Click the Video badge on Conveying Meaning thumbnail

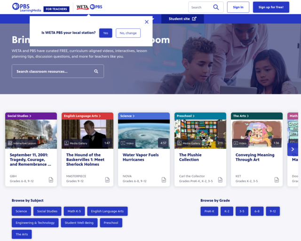240,143
